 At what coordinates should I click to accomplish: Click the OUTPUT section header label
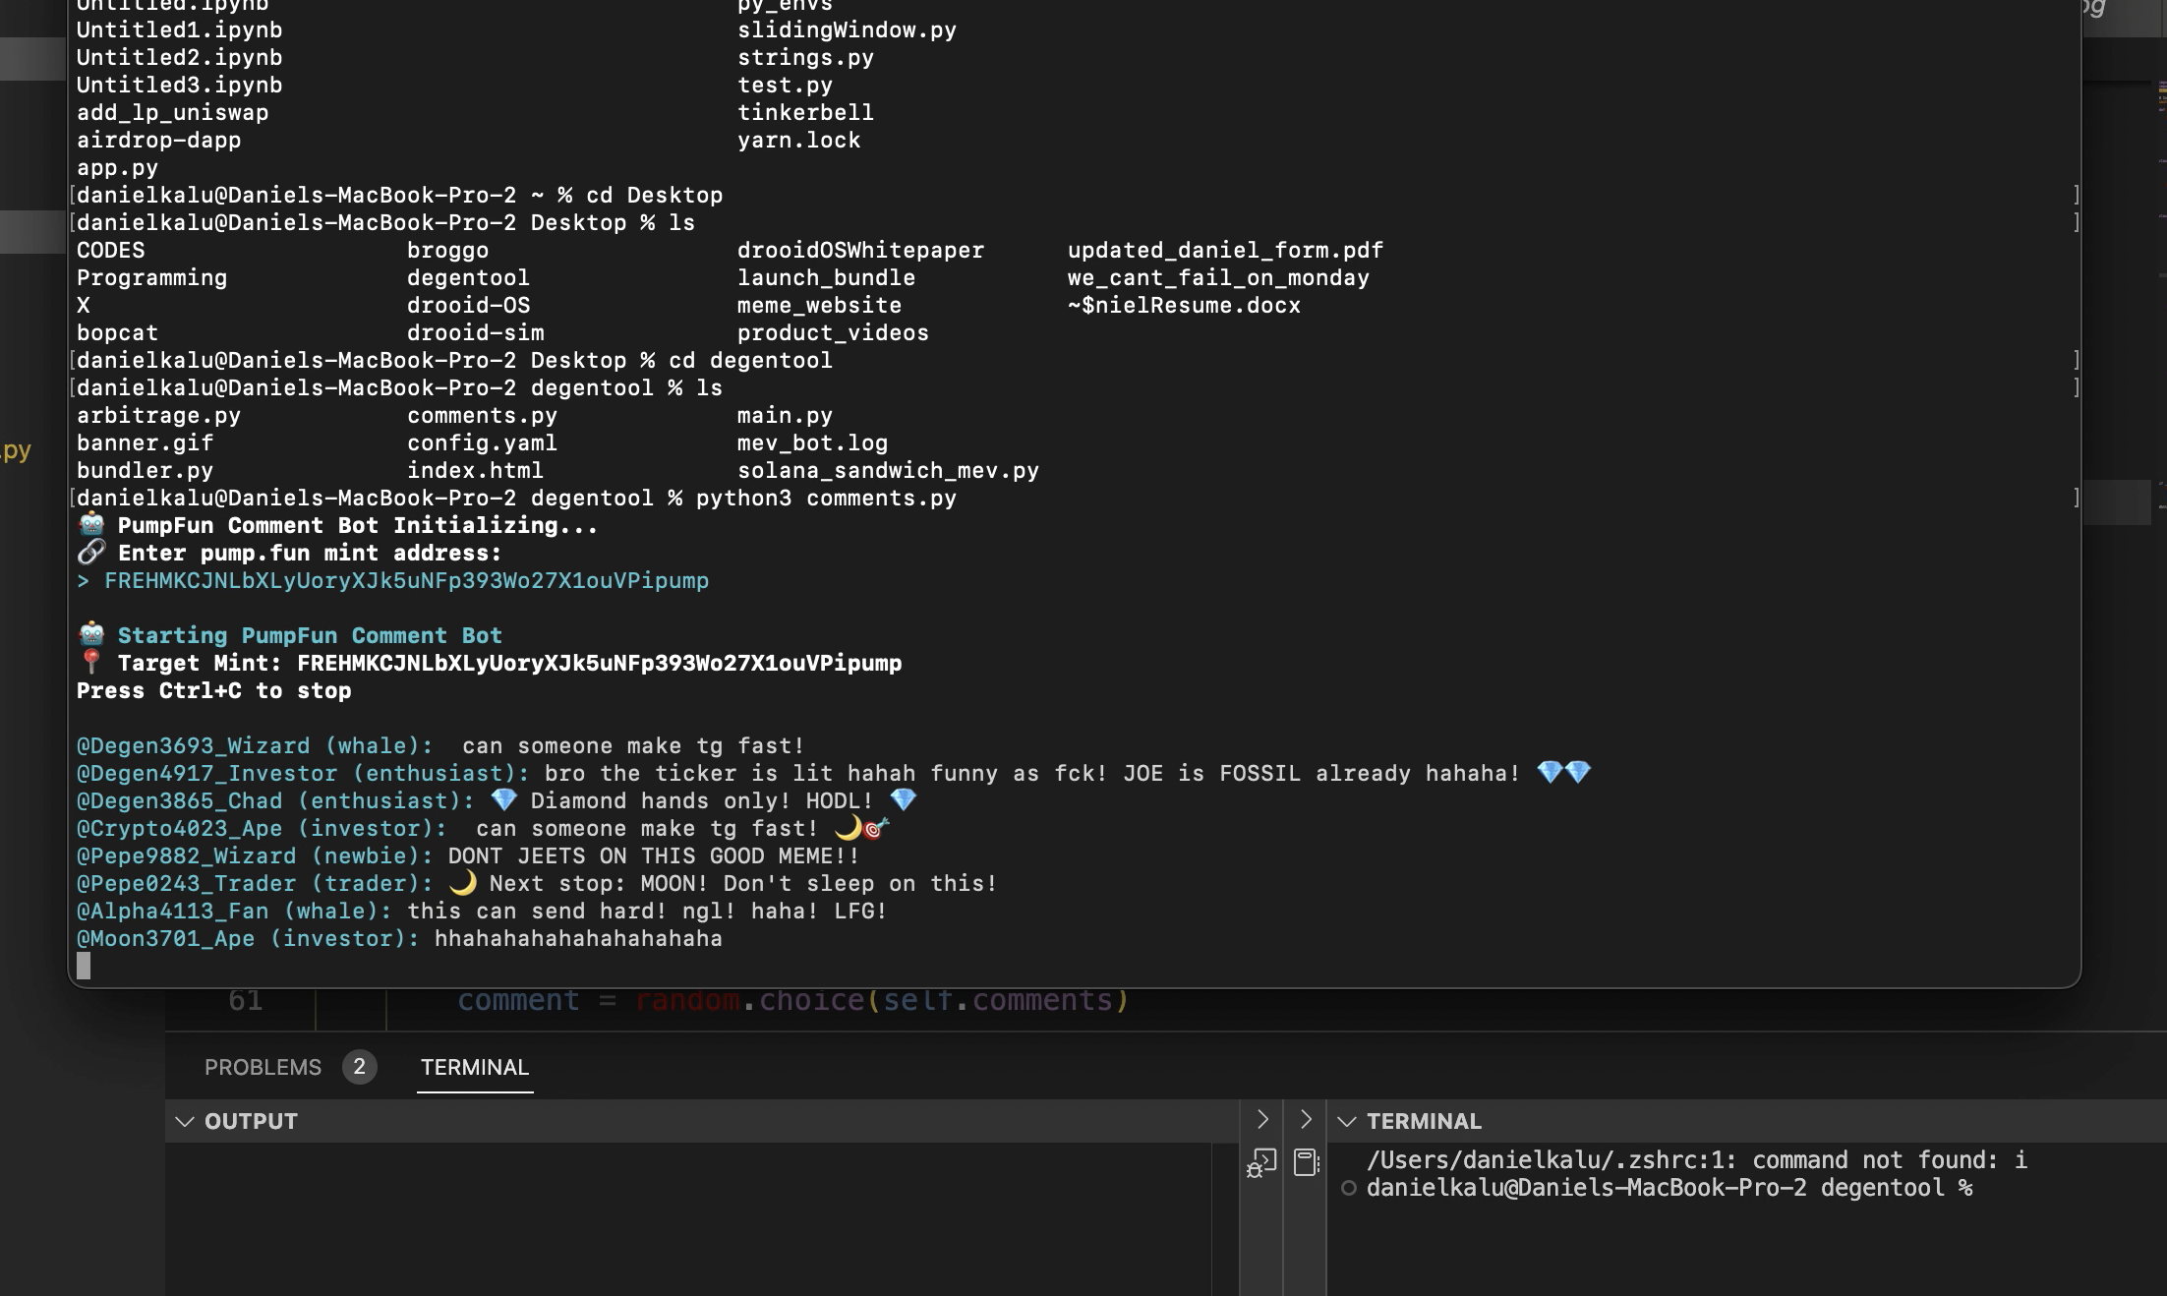click(x=251, y=1121)
